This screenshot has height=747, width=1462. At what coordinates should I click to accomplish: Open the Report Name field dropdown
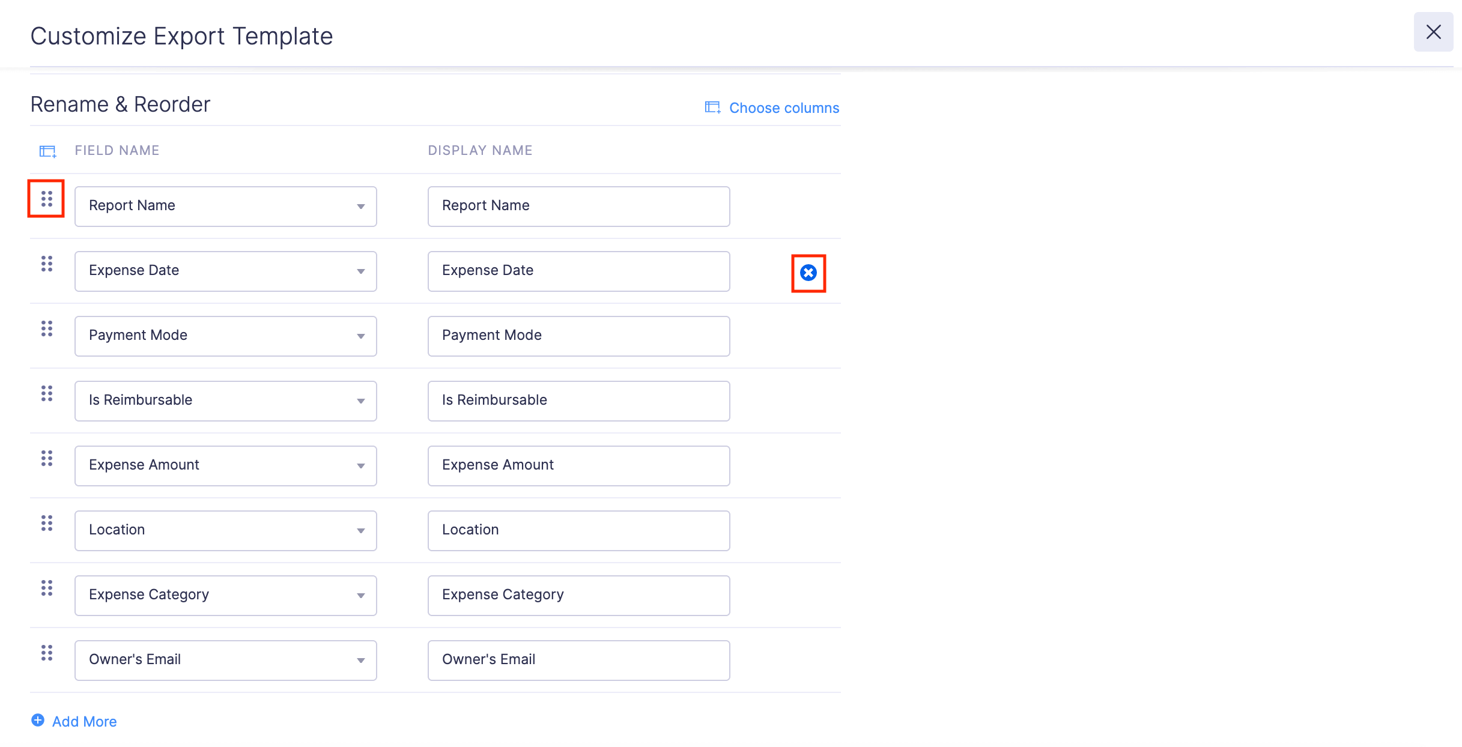[361, 206]
